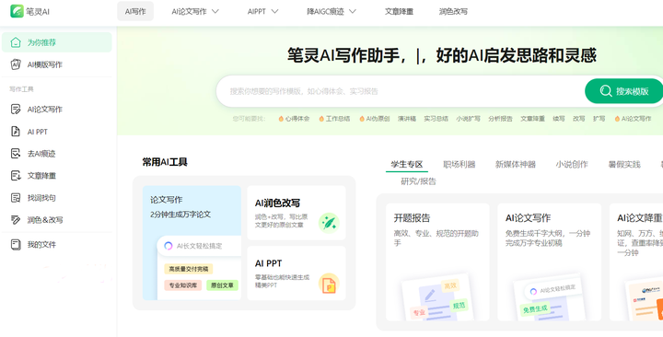
Task: Click the magnifier icon in 搜索模版 button
Action: (x=606, y=91)
